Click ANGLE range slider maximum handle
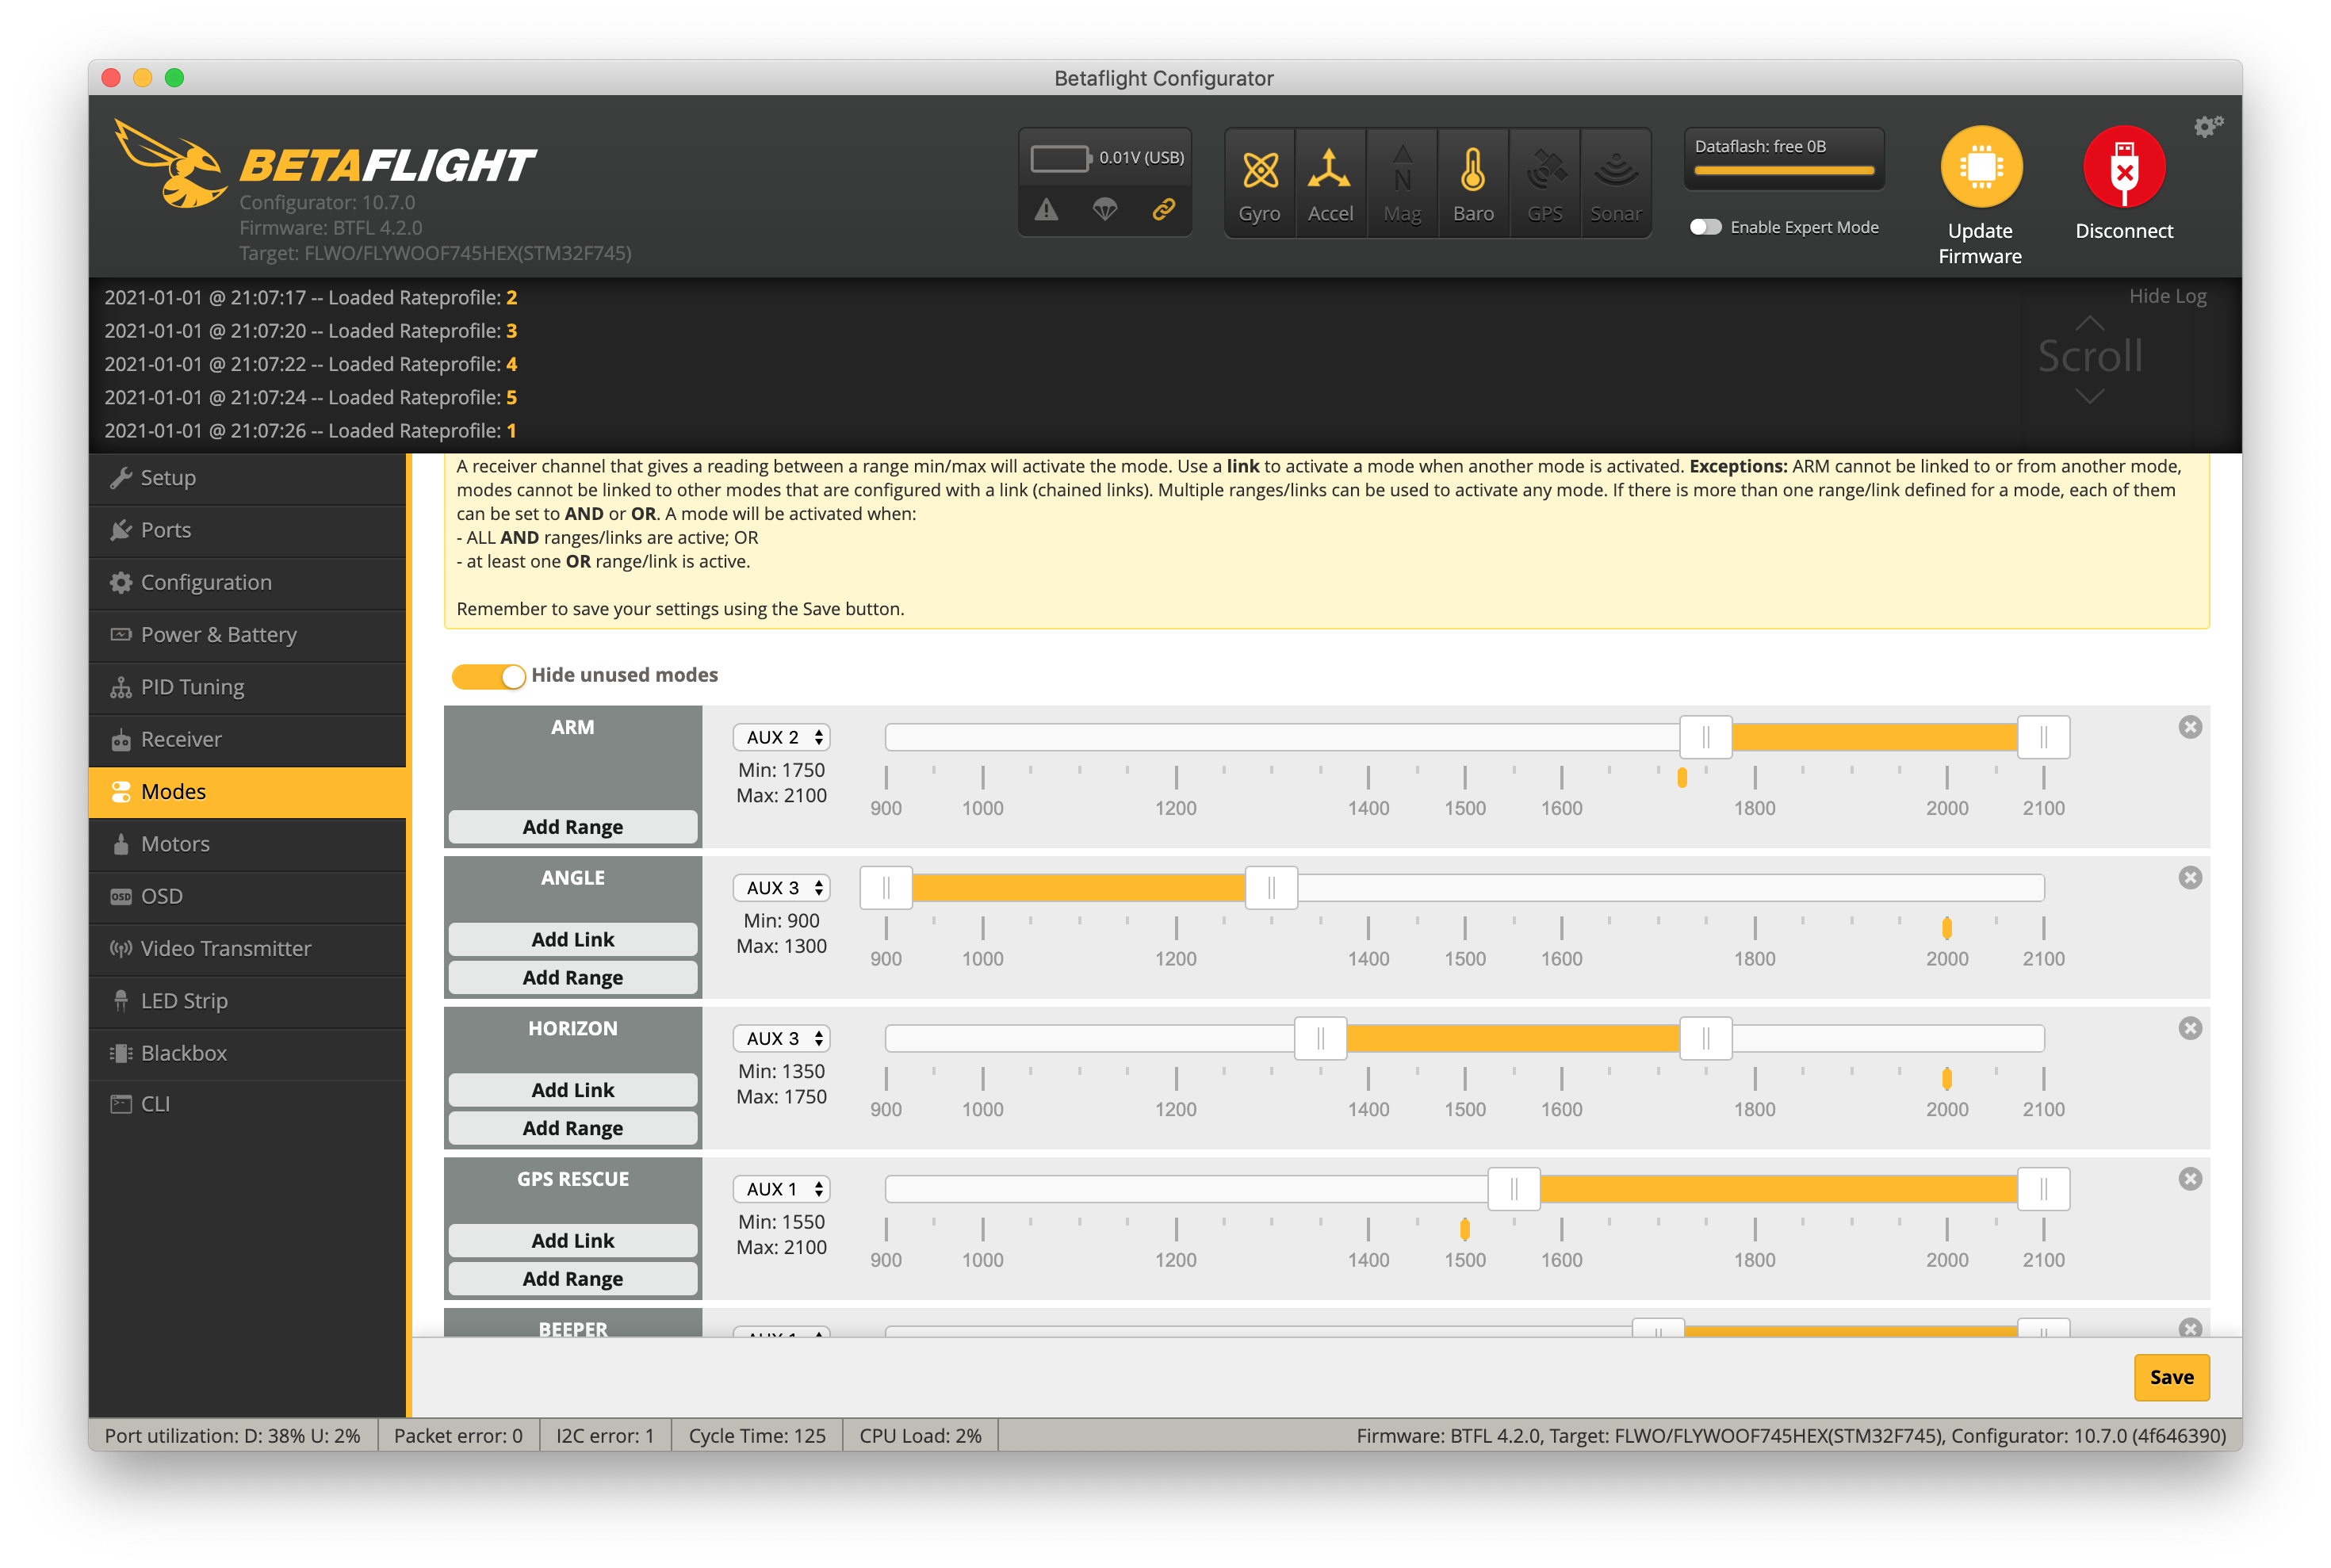 [1271, 888]
